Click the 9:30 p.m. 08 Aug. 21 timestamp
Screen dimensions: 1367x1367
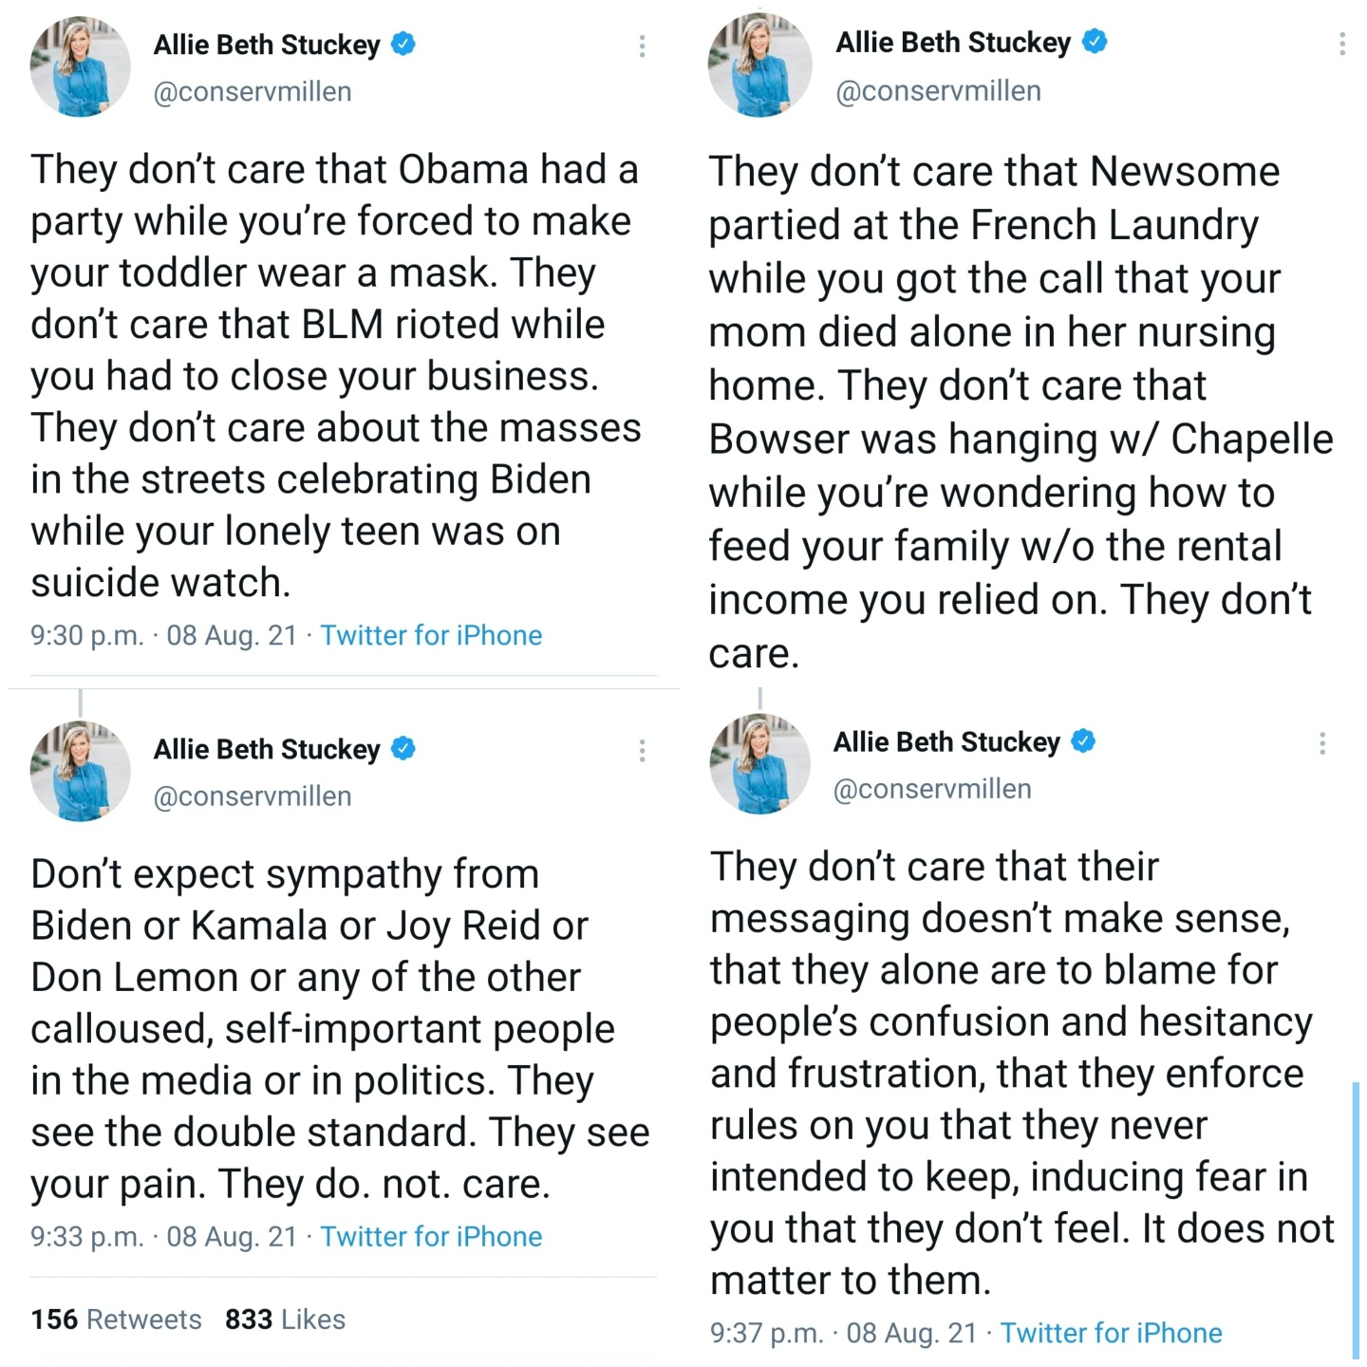click(x=163, y=635)
